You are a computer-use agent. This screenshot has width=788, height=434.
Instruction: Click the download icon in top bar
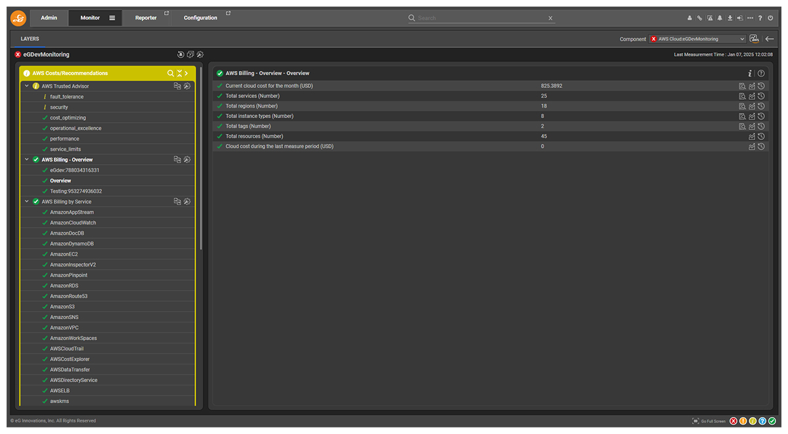click(730, 18)
